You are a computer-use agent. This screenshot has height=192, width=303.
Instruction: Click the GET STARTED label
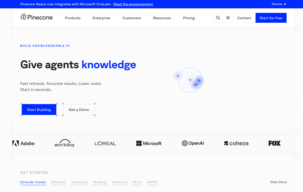[34, 173]
